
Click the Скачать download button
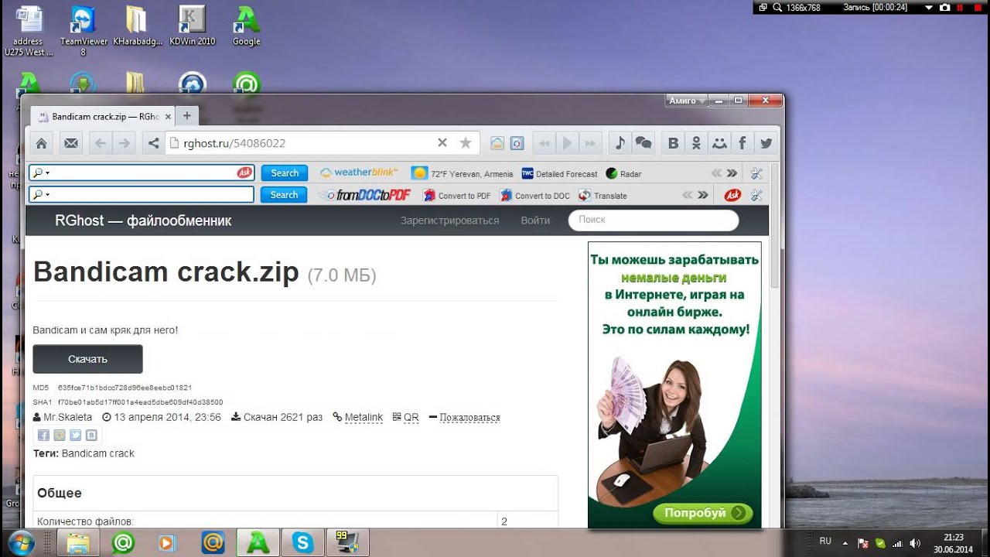click(87, 359)
